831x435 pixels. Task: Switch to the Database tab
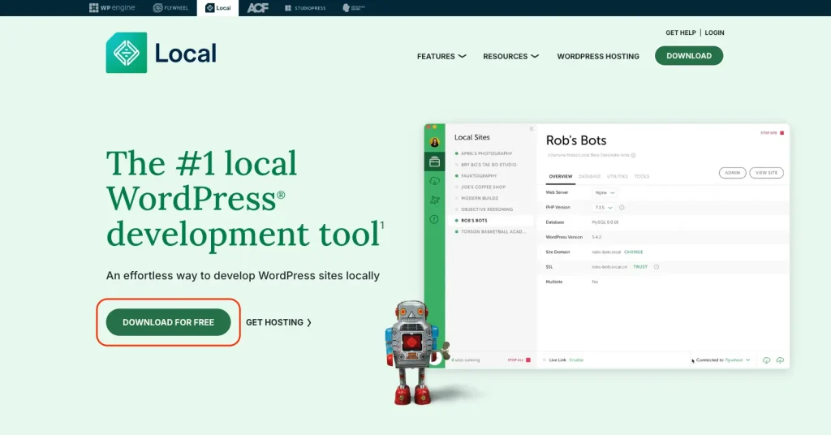[590, 176]
